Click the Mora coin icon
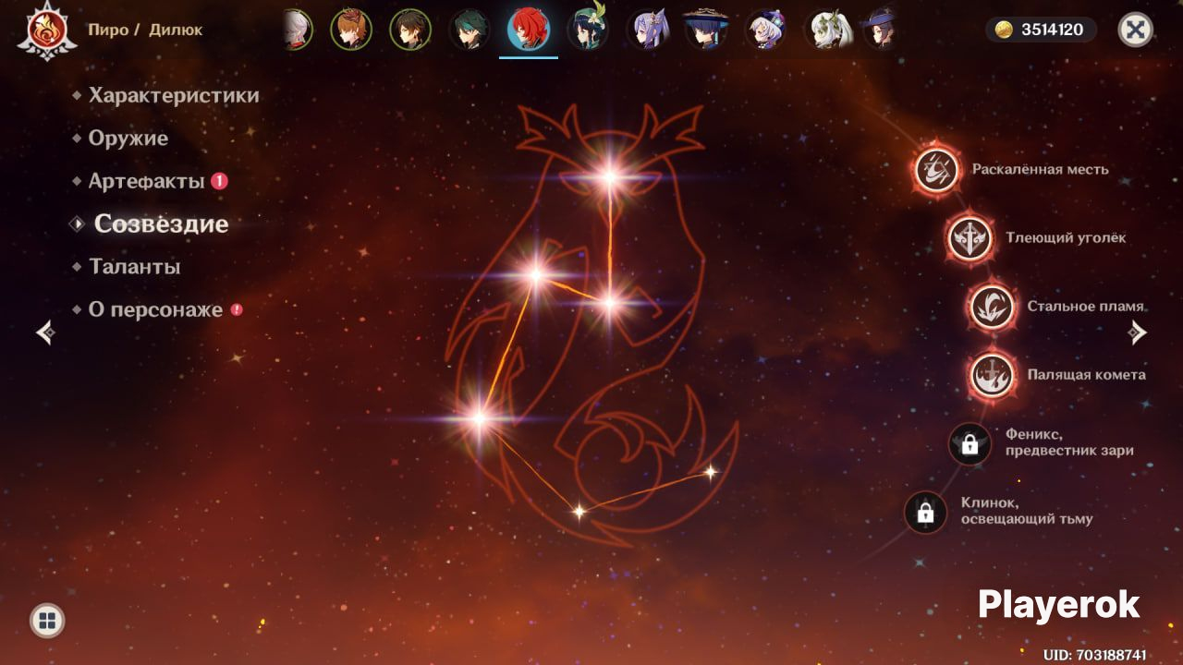The width and height of the screenshot is (1183, 665). pos(1004,30)
